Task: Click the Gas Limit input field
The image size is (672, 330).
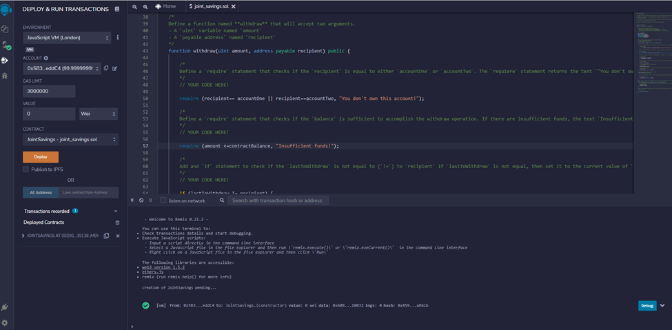Action: click(49, 92)
